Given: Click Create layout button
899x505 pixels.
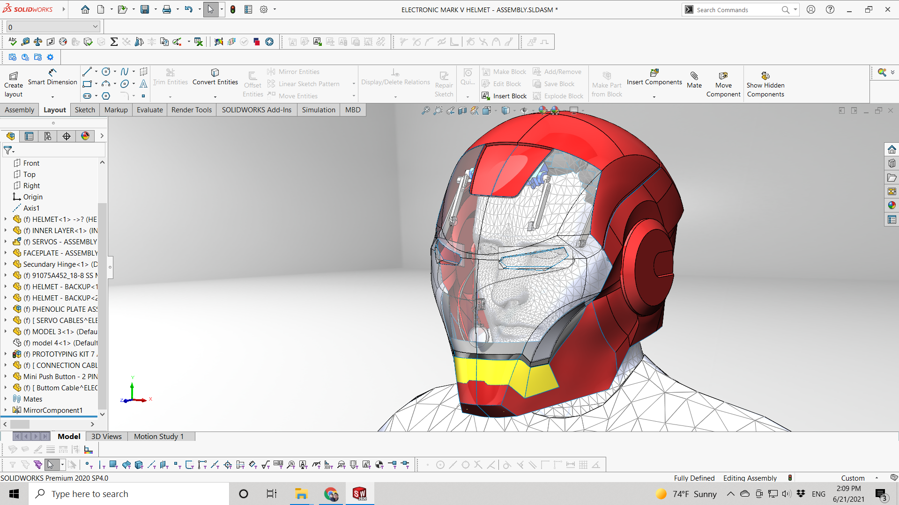Looking at the screenshot, I should pyautogui.click(x=14, y=76).
